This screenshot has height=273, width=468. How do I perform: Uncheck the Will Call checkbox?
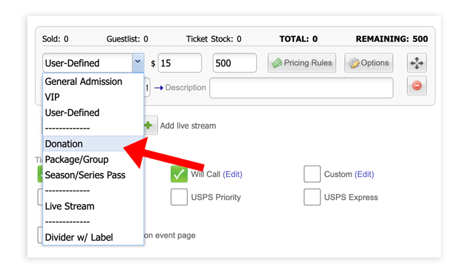point(179,174)
